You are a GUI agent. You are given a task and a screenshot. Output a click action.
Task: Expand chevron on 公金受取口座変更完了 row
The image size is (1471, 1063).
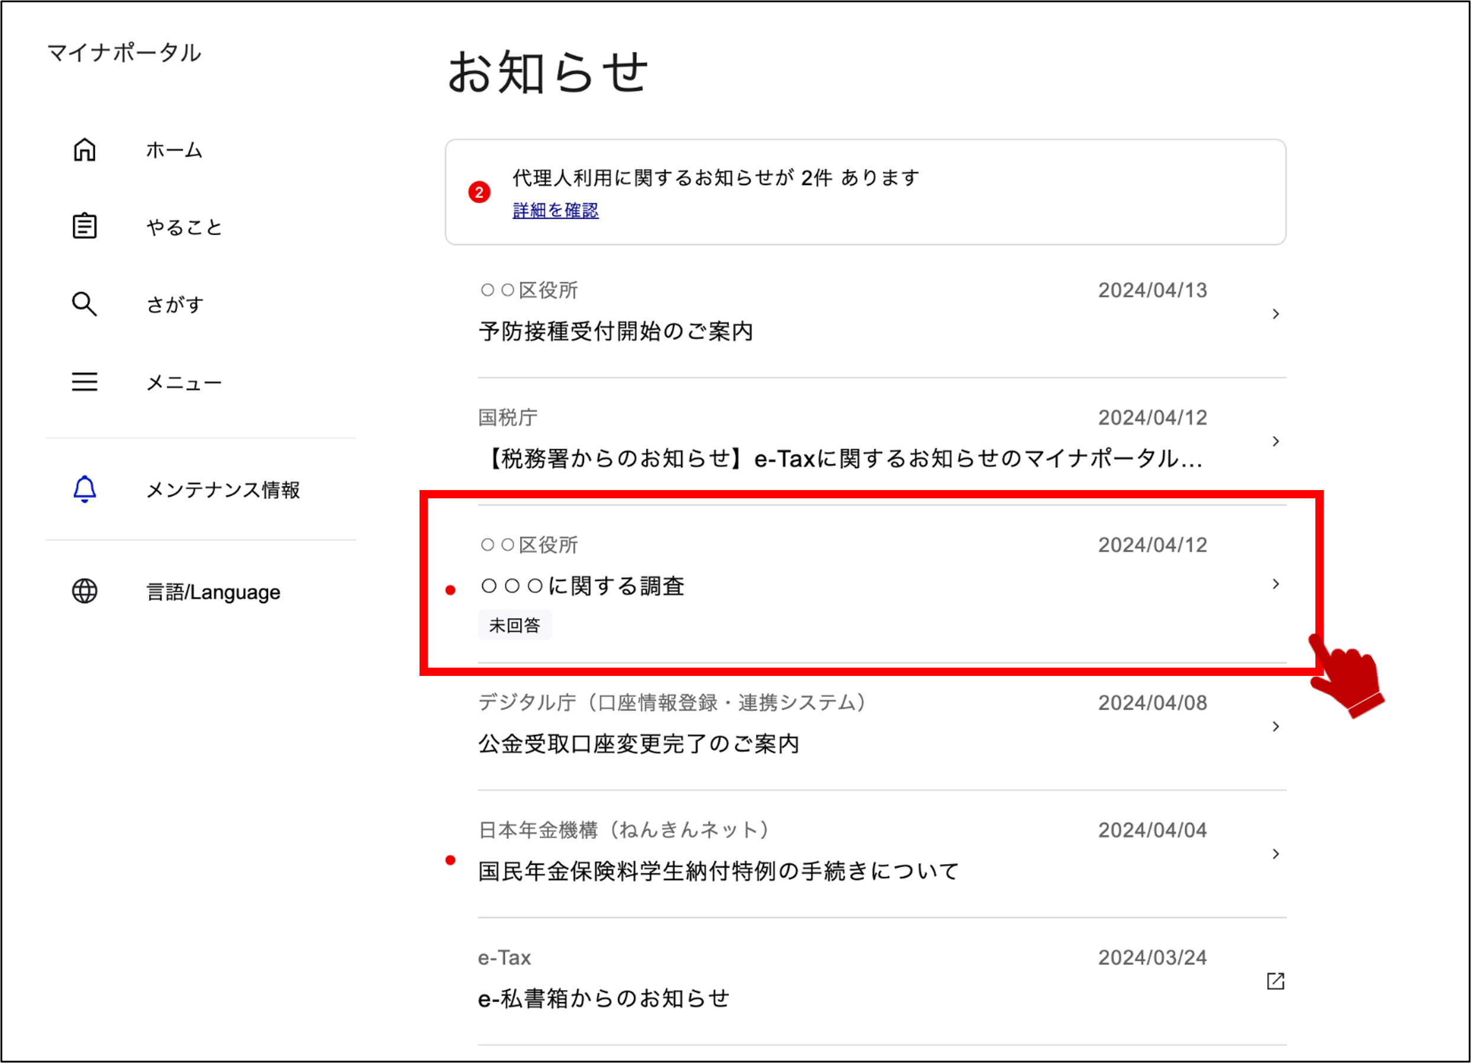click(x=1275, y=726)
